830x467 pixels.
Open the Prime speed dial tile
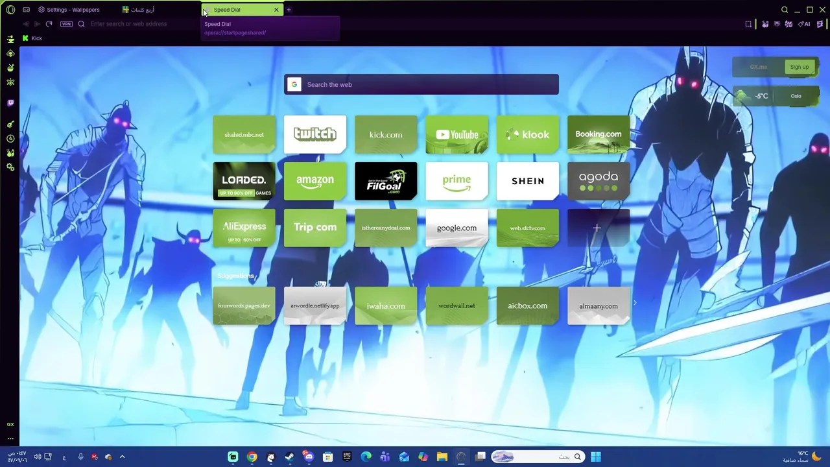[x=456, y=181]
